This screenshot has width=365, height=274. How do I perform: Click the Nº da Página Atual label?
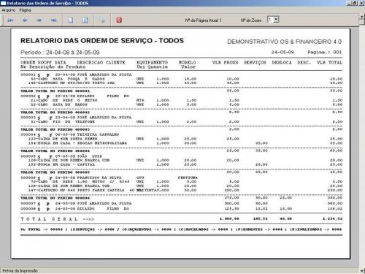[203, 20]
